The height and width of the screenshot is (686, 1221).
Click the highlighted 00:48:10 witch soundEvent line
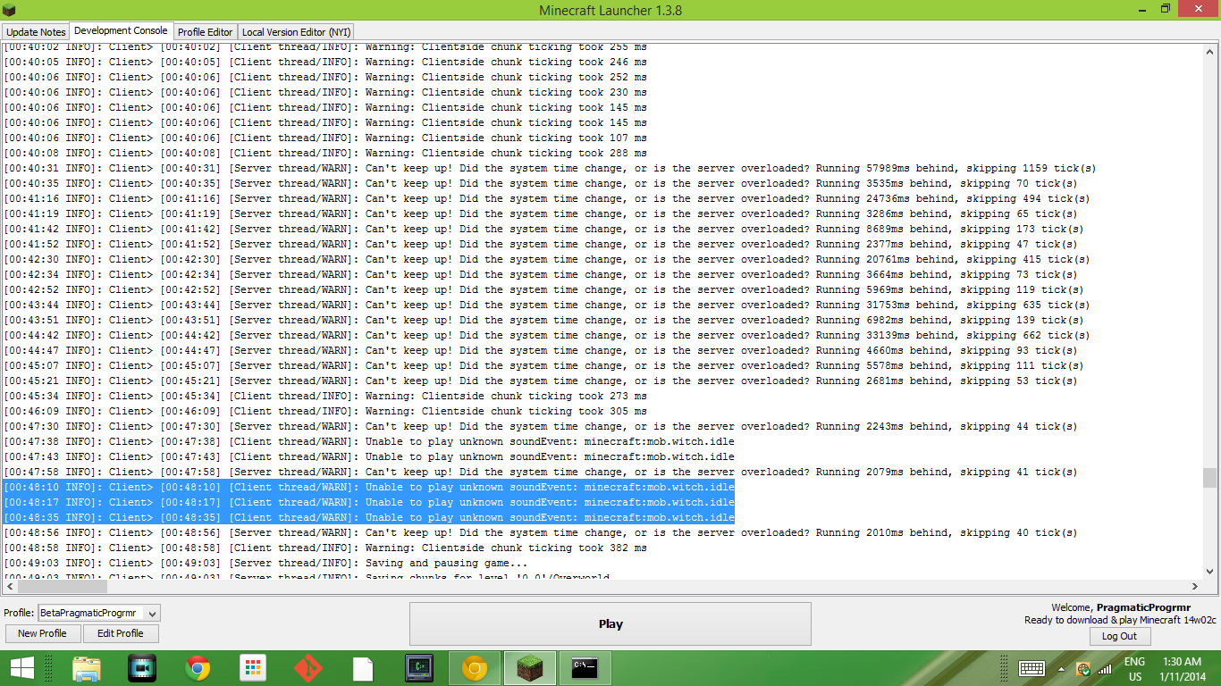coord(369,487)
